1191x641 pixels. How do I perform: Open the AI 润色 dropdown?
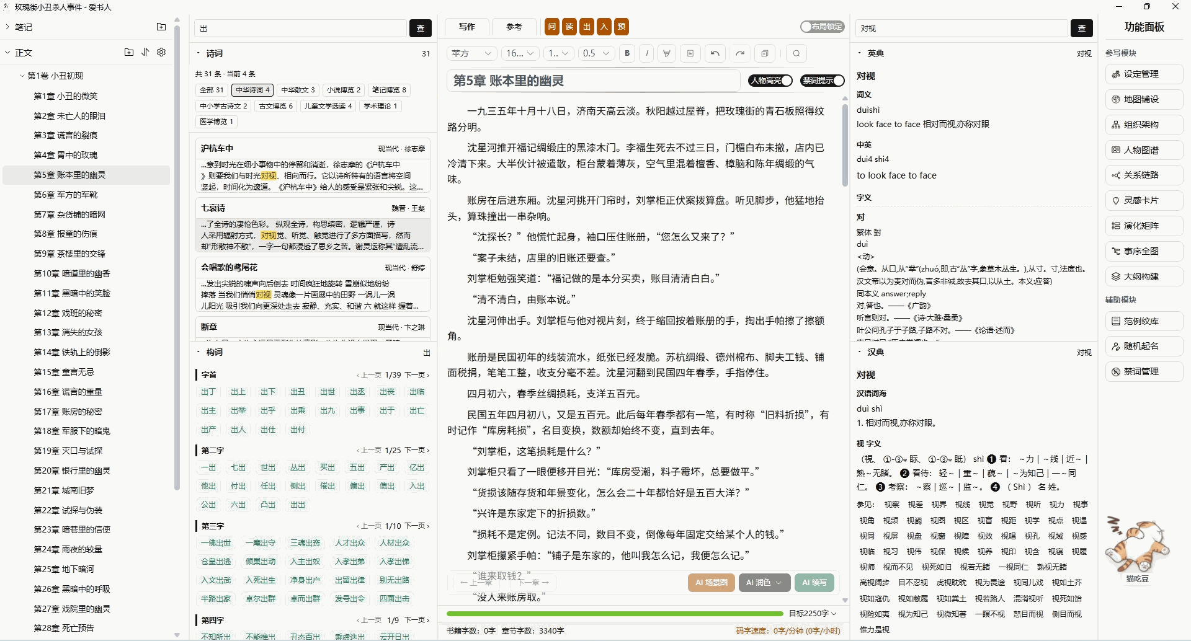point(764,583)
